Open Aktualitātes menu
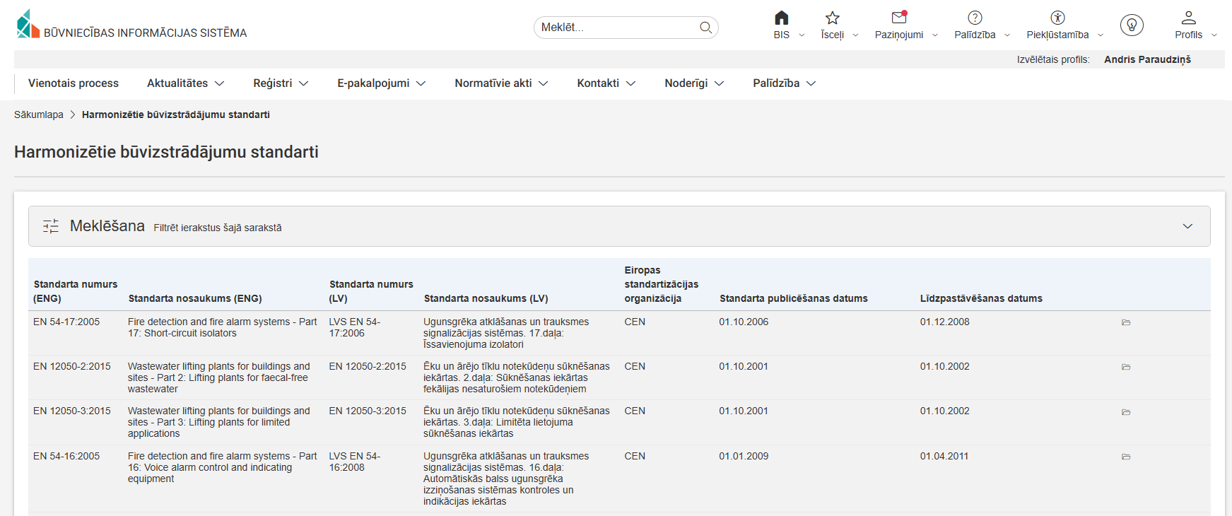 click(x=185, y=83)
